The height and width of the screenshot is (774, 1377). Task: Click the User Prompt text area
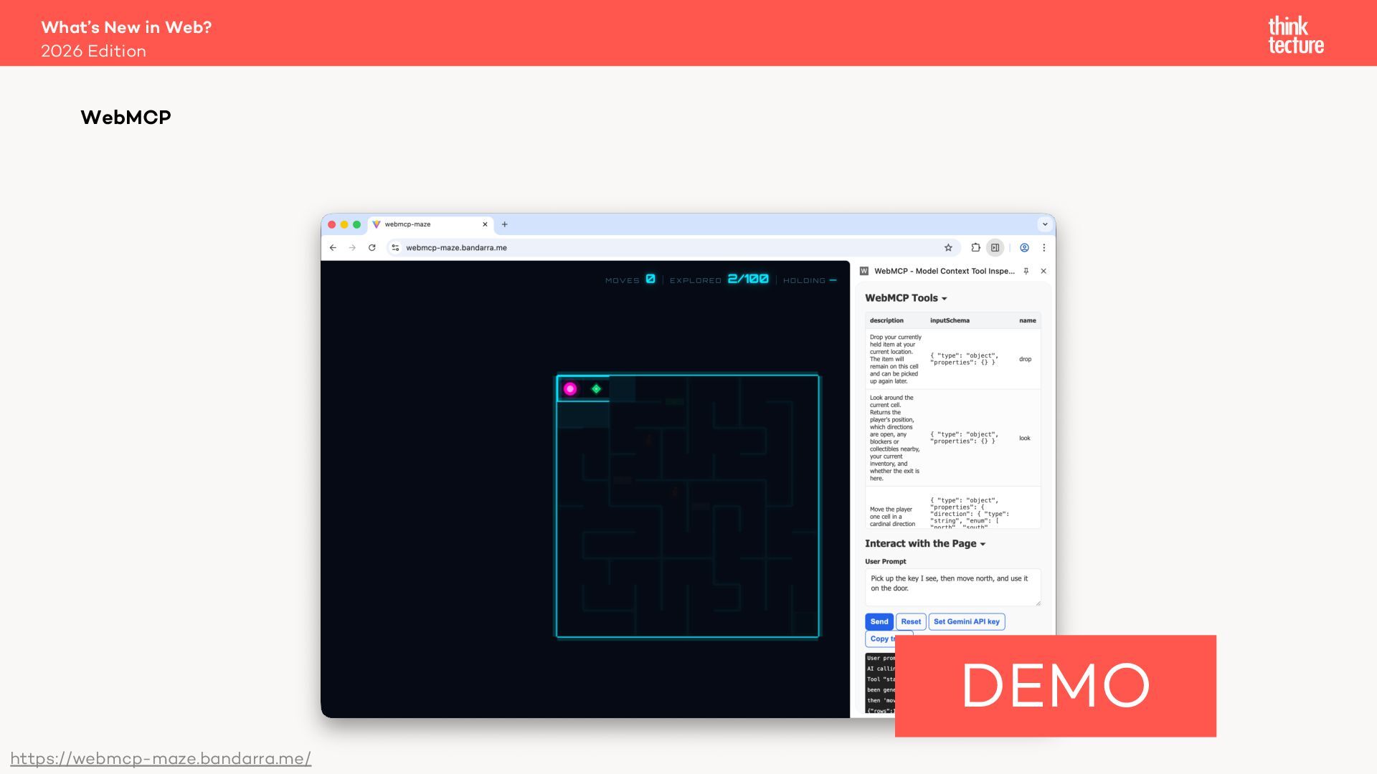[952, 588]
